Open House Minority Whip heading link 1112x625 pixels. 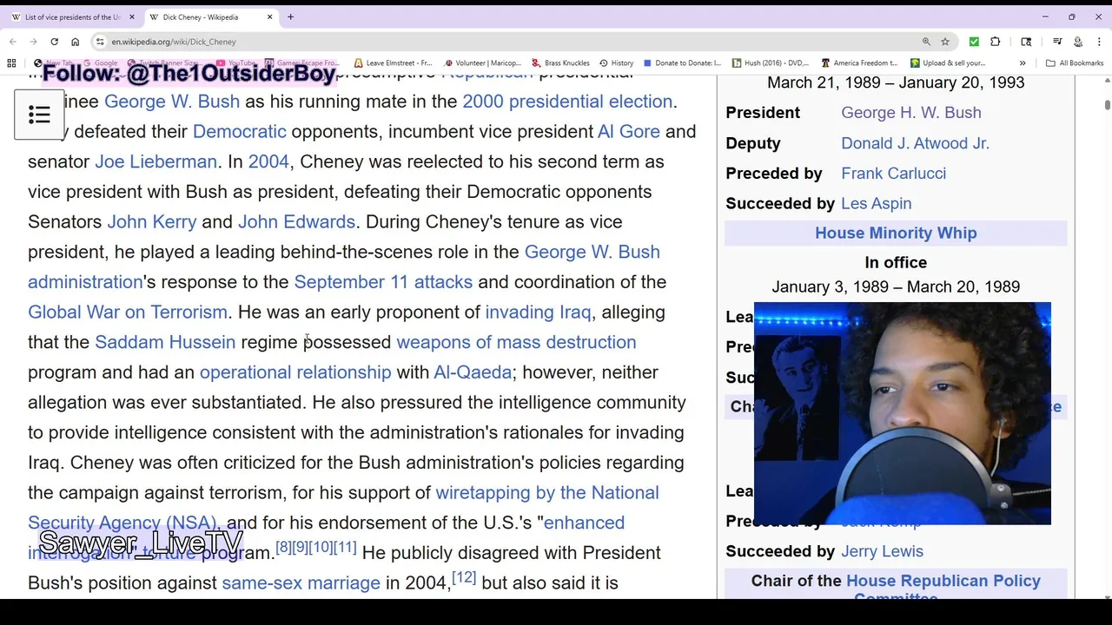click(896, 233)
